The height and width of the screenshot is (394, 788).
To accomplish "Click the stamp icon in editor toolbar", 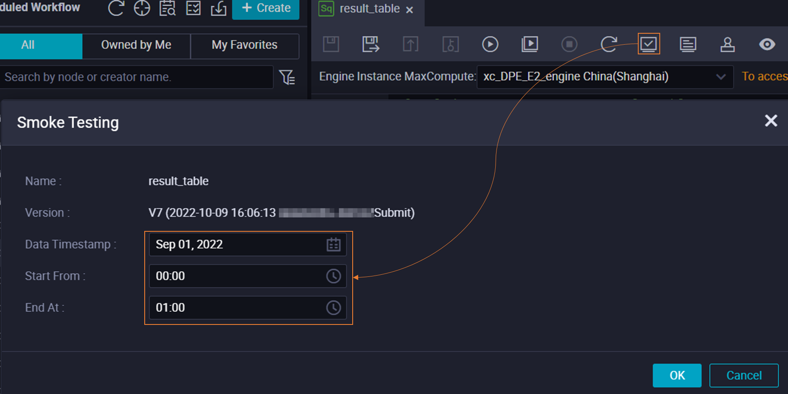I will point(728,44).
